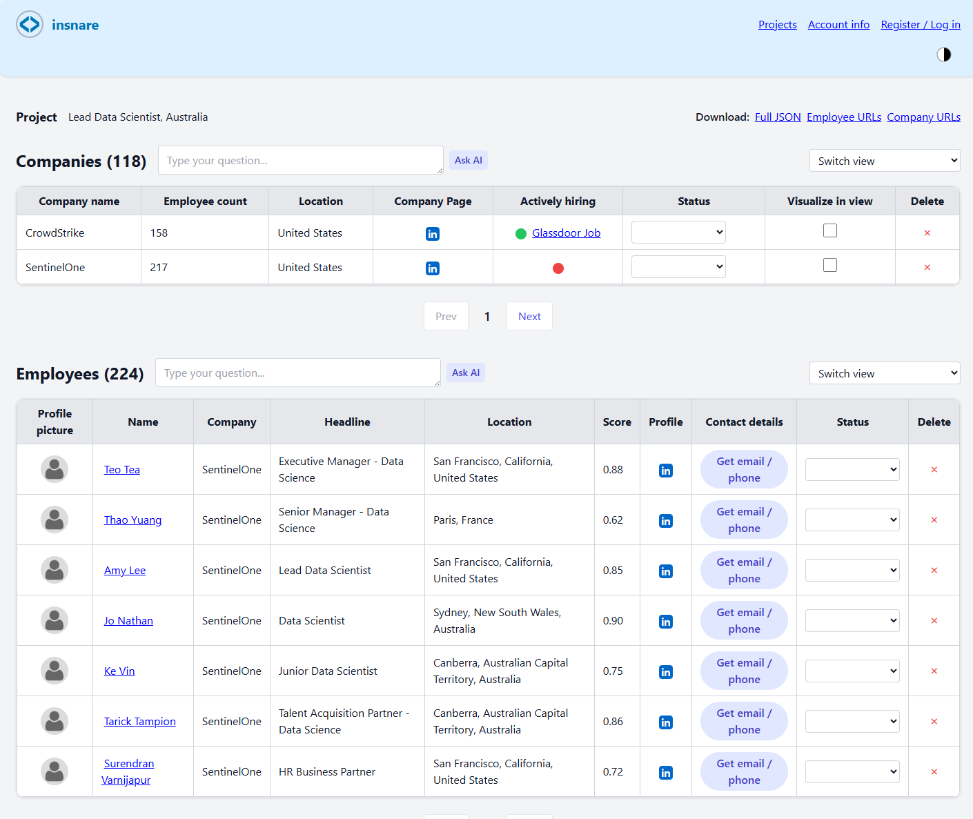Screen dimensions: 973x819
Task: Download Company URLs
Action: [923, 117]
